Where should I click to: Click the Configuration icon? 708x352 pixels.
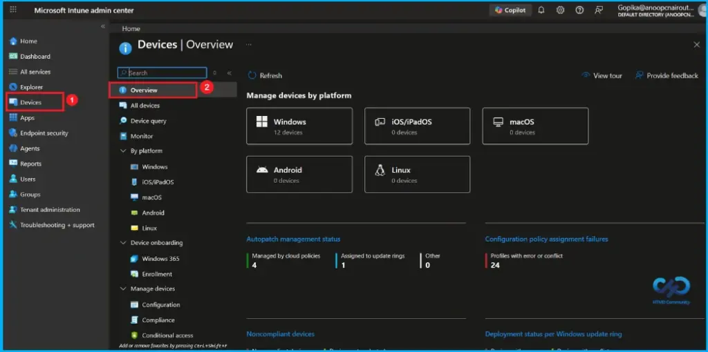click(134, 304)
